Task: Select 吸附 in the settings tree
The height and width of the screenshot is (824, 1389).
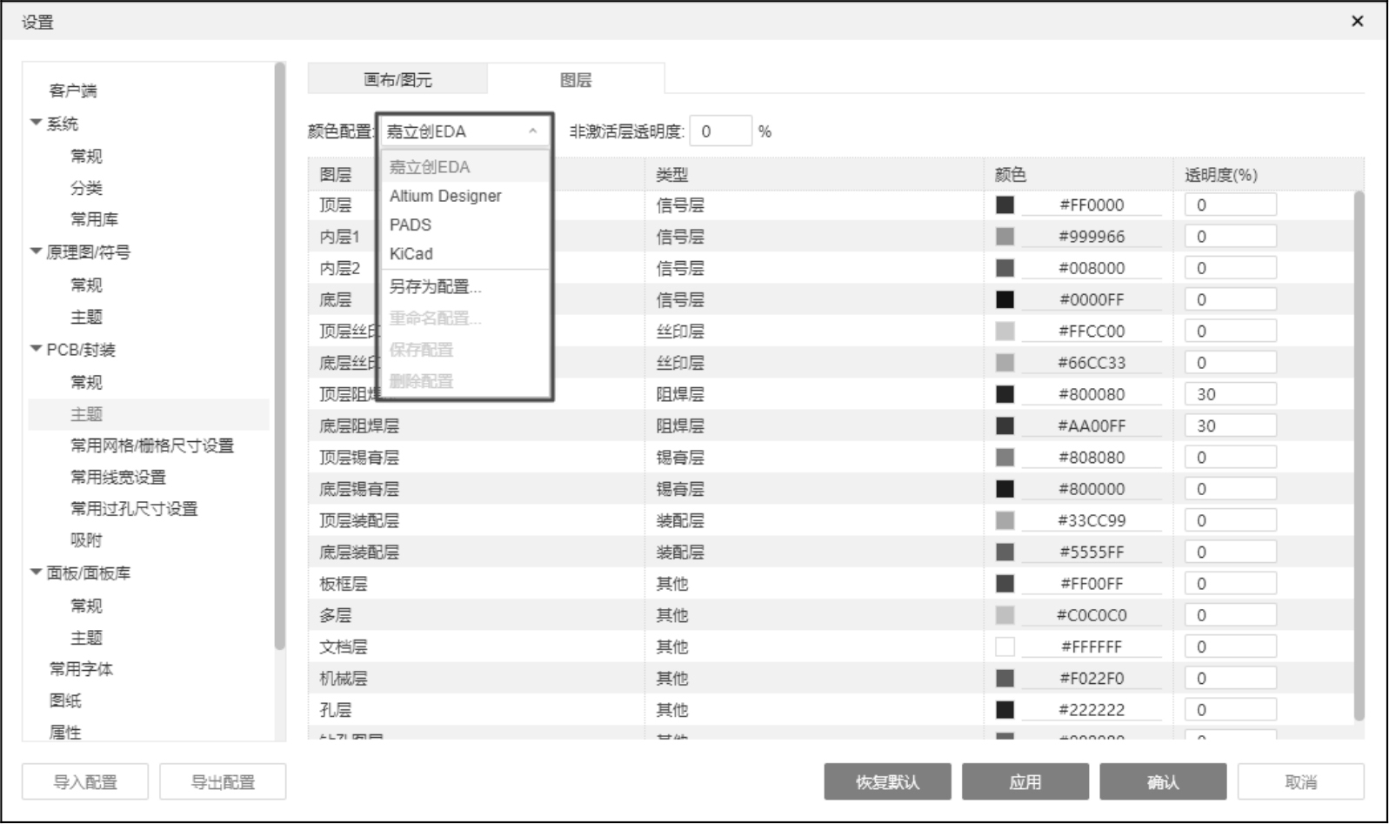Action: click(86, 540)
